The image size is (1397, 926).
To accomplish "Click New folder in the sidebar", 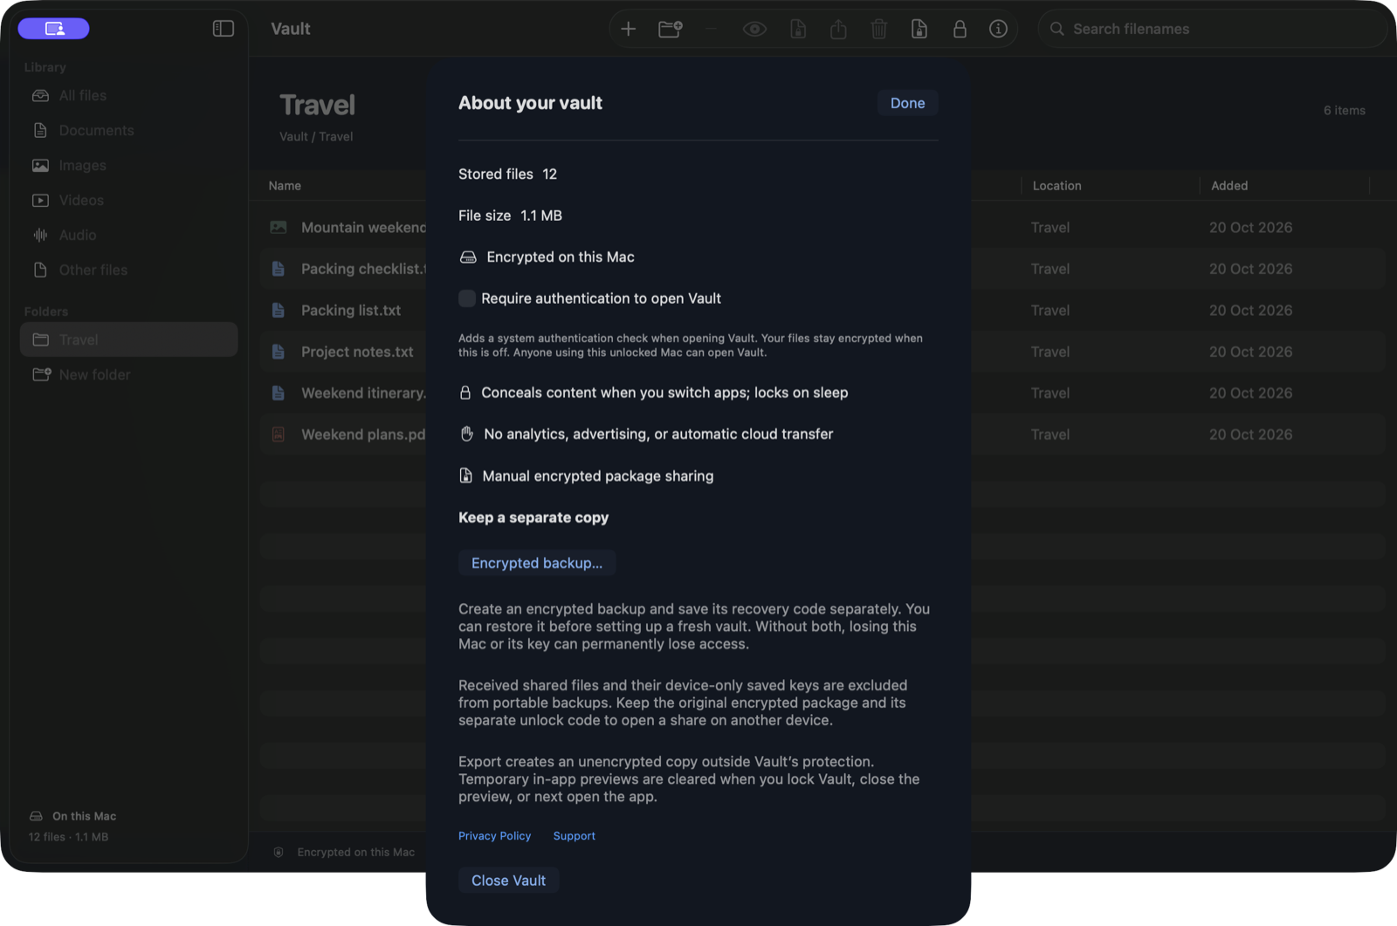I will (x=128, y=374).
